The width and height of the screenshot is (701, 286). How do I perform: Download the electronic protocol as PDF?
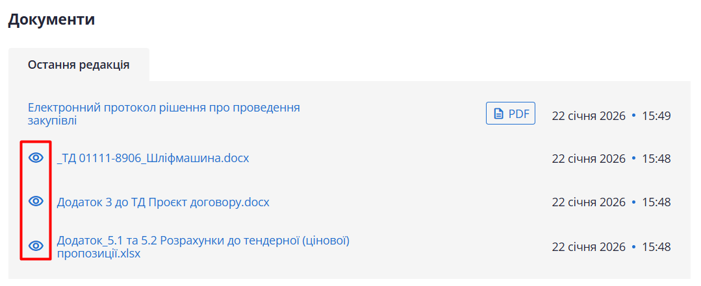(511, 114)
